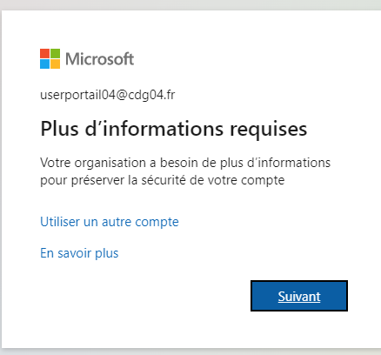Open the Utiliser un autre compte link
The width and height of the screenshot is (381, 355).
pyautogui.click(x=110, y=222)
